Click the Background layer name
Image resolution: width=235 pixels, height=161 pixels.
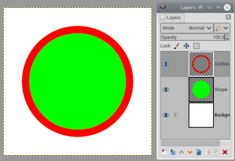tap(222, 115)
